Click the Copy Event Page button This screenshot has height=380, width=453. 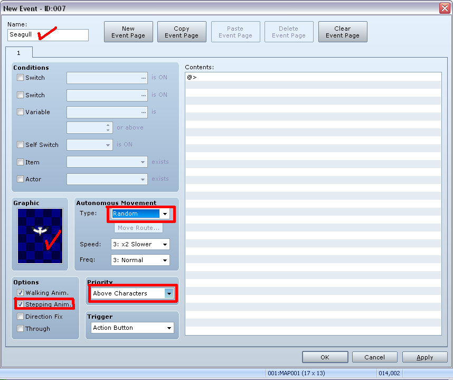tap(182, 32)
